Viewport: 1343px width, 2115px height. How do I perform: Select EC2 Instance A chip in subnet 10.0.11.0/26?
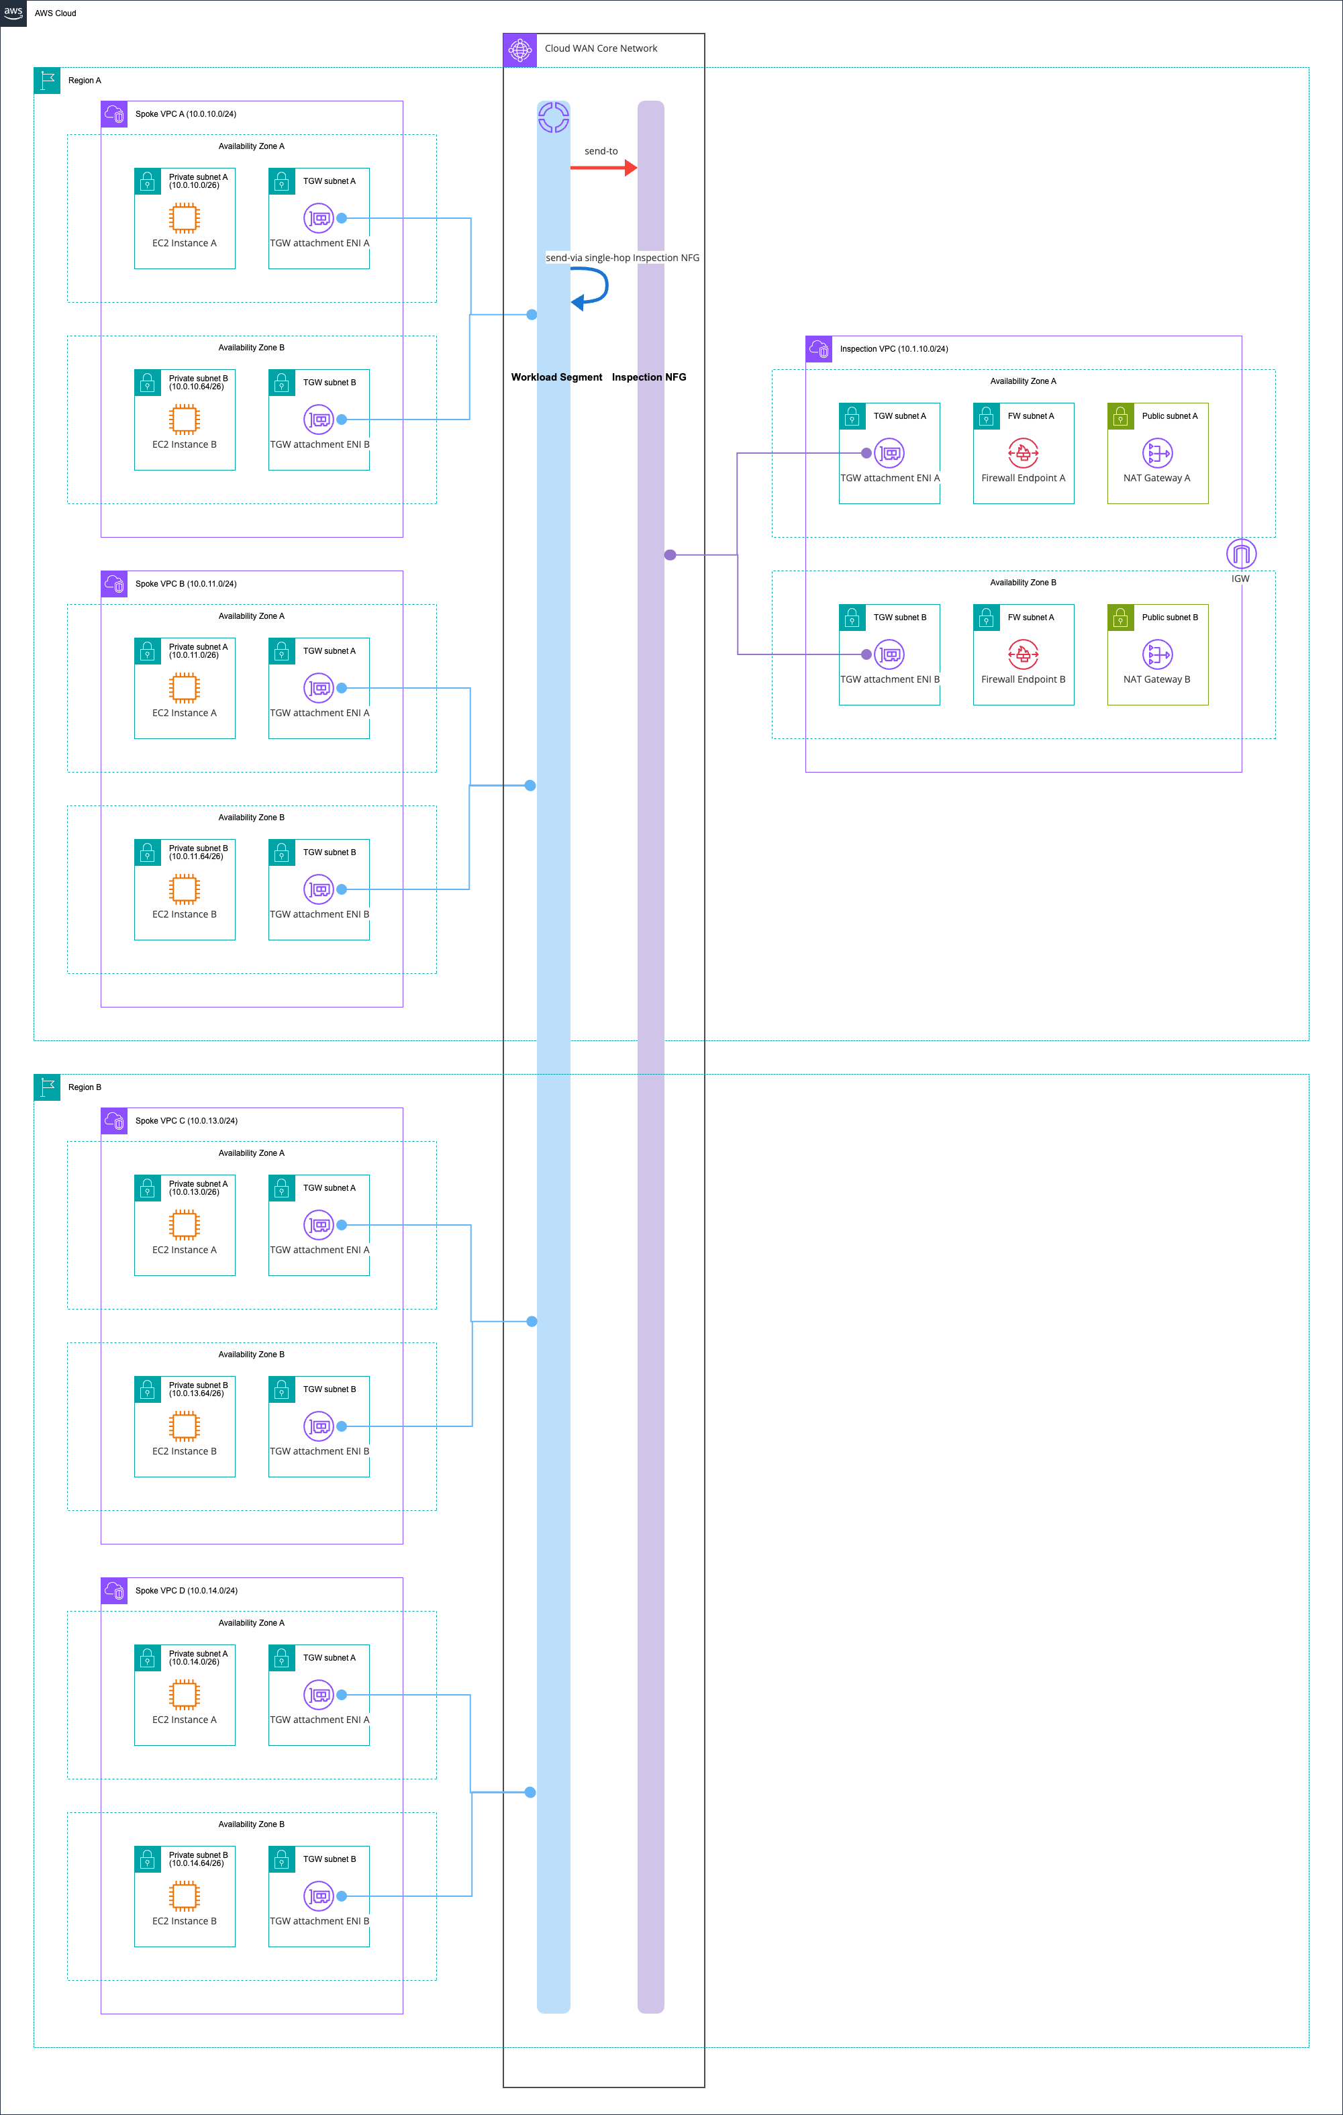pos(185,688)
